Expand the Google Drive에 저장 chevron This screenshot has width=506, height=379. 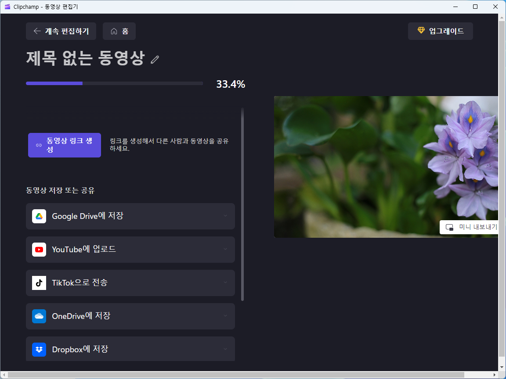click(x=225, y=216)
